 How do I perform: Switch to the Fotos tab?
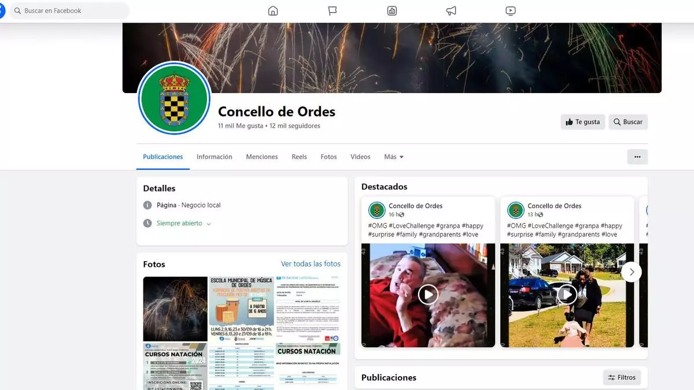click(x=328, y=157)
